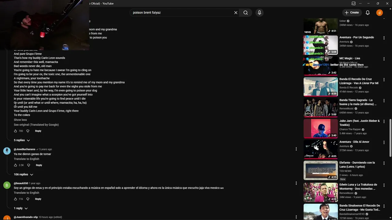Open Banda El Recodo channel link
392x220 pixels.
(x=349, y=88)
